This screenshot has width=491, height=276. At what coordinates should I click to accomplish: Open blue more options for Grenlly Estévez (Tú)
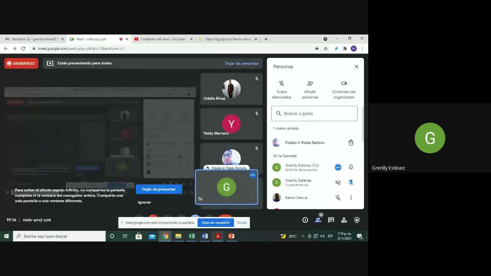click(338, 167)
